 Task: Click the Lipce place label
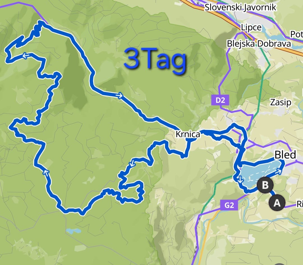(x=251, y=27)
